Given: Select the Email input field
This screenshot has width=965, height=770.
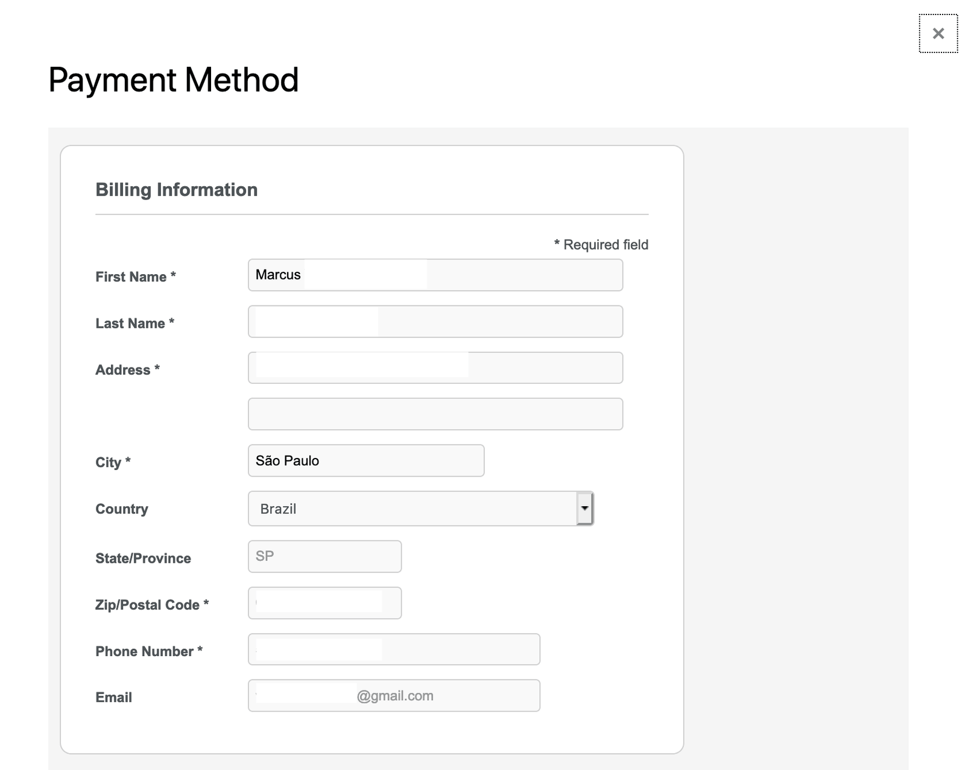Looking at the screenshot, I should coord(394,696).
